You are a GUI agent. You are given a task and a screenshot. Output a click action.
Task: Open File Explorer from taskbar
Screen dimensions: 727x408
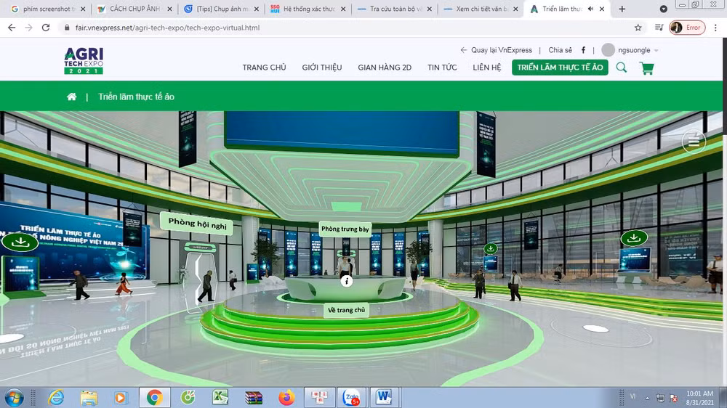tap(89, 398)
